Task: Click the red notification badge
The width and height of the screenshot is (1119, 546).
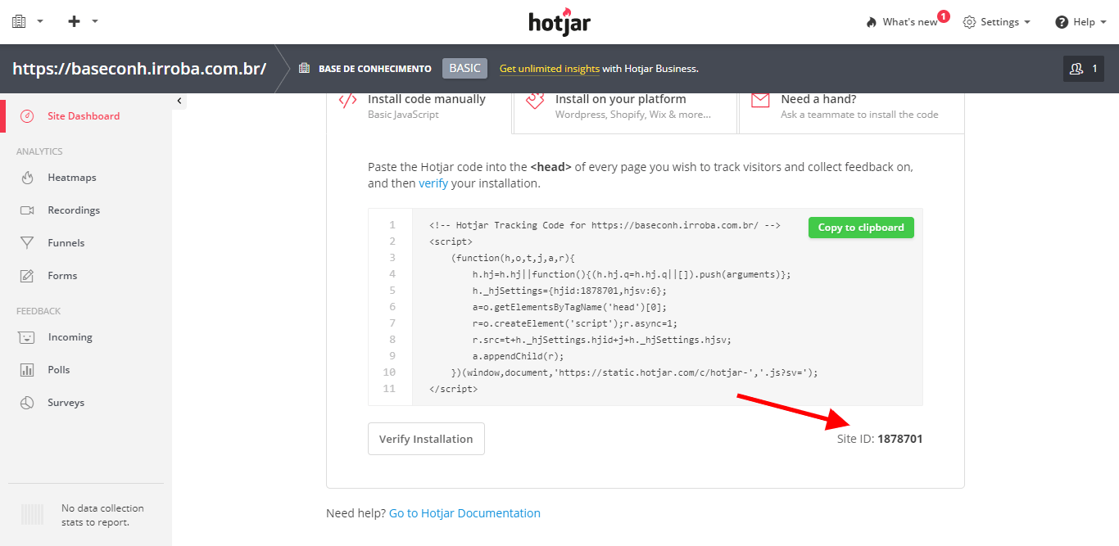Action: [943, 16]
